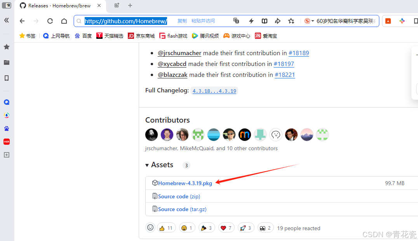This screenshot has width=418, height=241.
Task: Toggle the thumbs-up reaction with 11
Action: click(166, 228)
